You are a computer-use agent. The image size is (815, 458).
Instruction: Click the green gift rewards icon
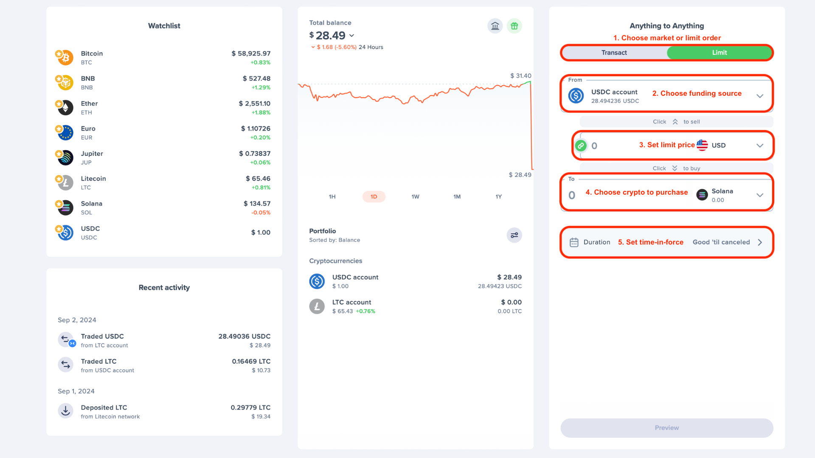tap(514, 26)
